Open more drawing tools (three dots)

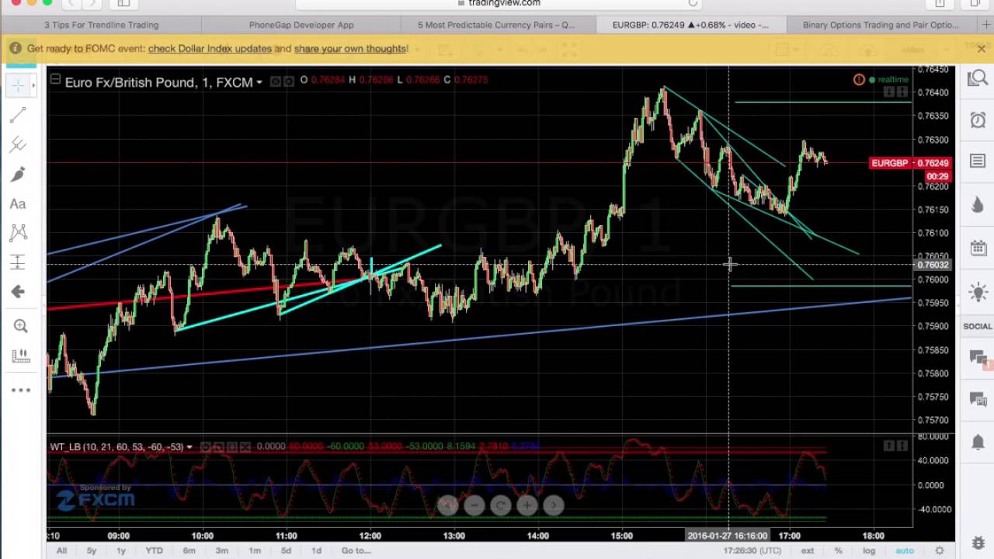pos(21,390)
